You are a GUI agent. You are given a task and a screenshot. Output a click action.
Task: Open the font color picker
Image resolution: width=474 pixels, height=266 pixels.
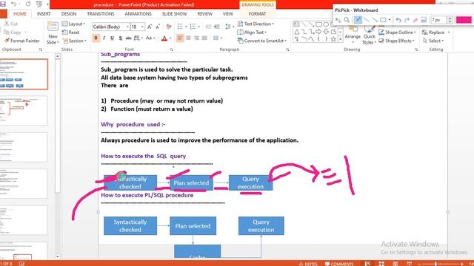coord(170,38)
